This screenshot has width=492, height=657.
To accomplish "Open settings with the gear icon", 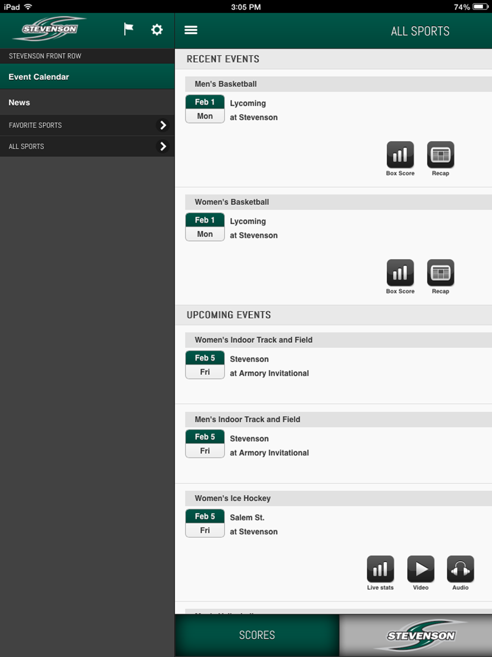I will [157, 30].
